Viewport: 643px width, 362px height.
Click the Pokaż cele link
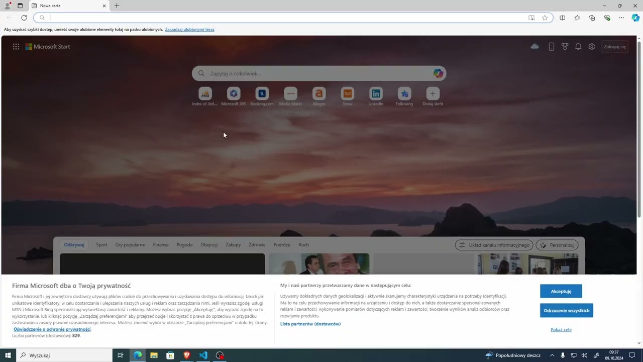[561, 330]
